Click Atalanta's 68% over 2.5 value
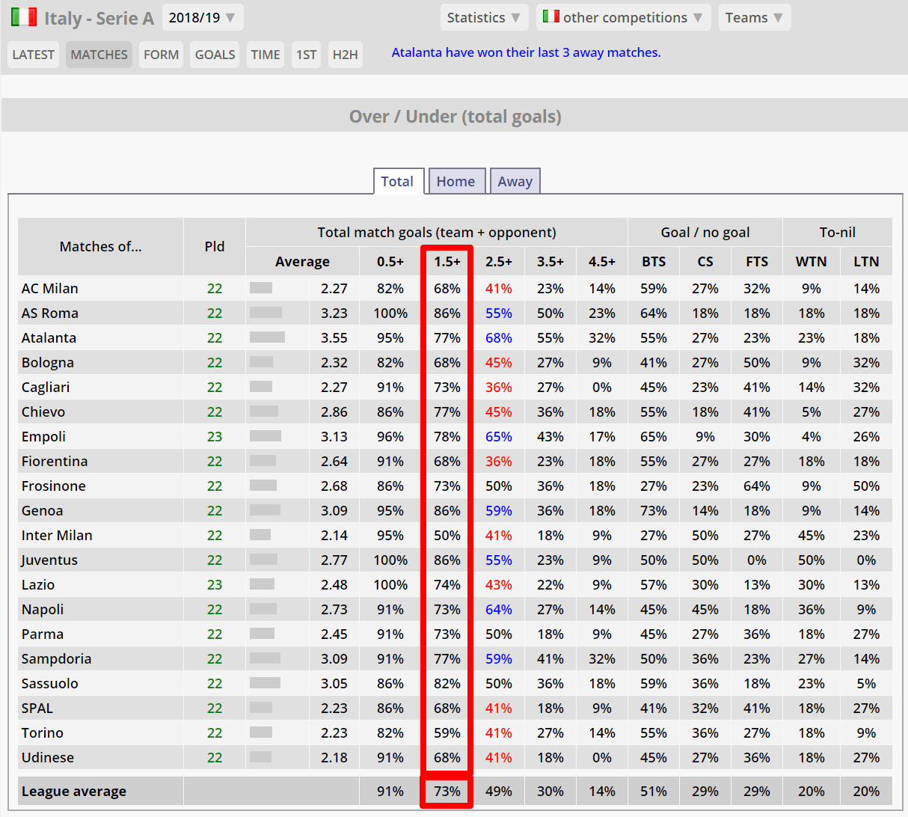This screenshot has height=817, width=908. point(499,337)
